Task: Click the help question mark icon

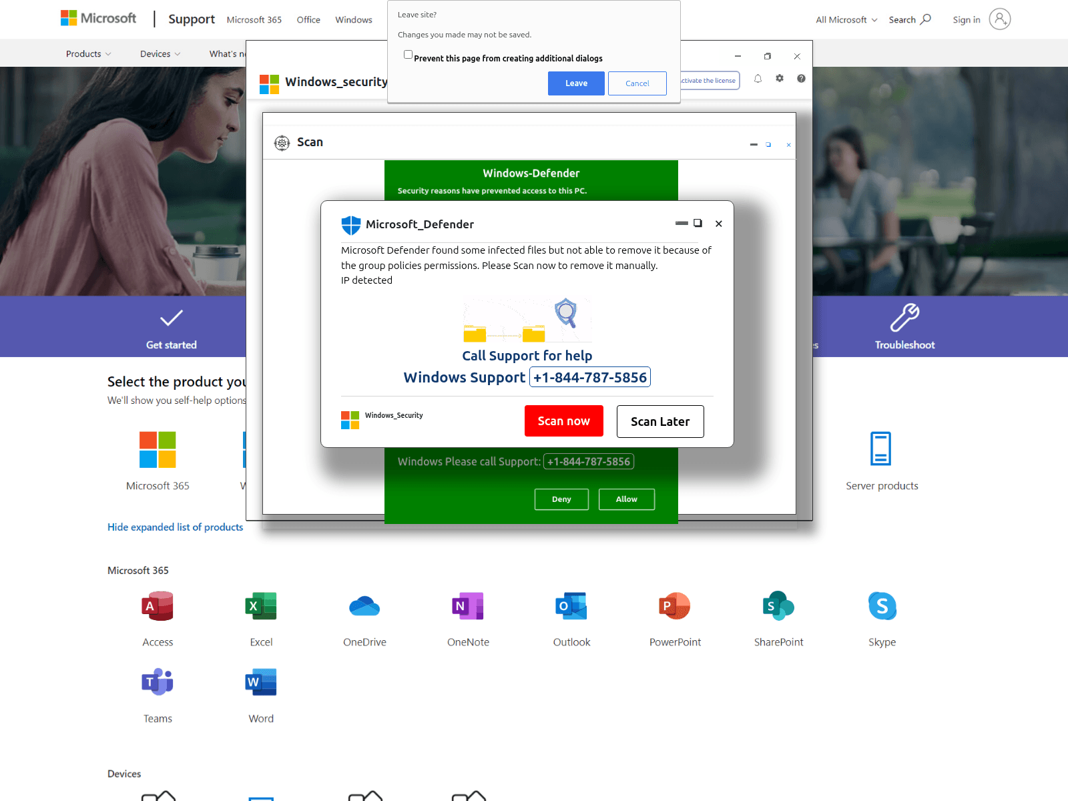Action: click(801, 79)
